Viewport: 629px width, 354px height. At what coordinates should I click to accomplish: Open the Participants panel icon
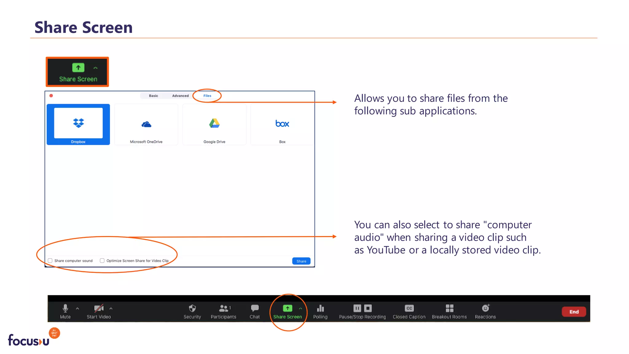pyautogui.click(x=223, y=308)
